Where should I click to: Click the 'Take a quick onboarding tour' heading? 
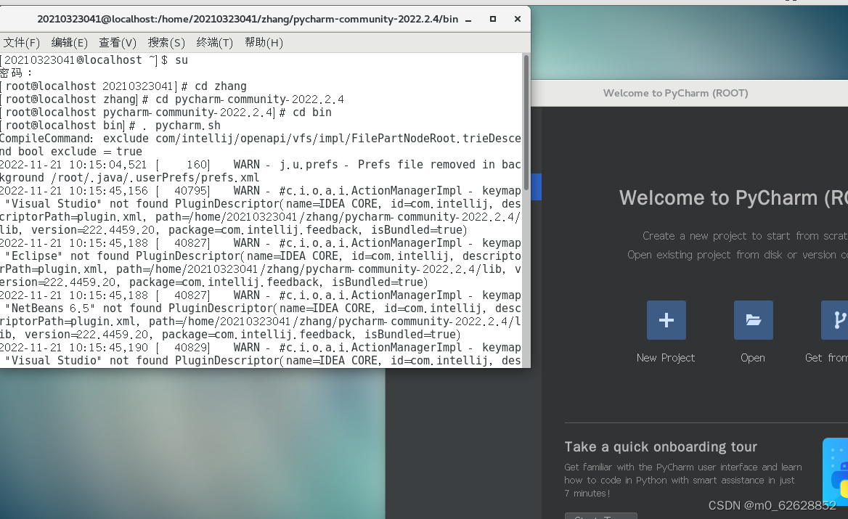pos(661,446)
